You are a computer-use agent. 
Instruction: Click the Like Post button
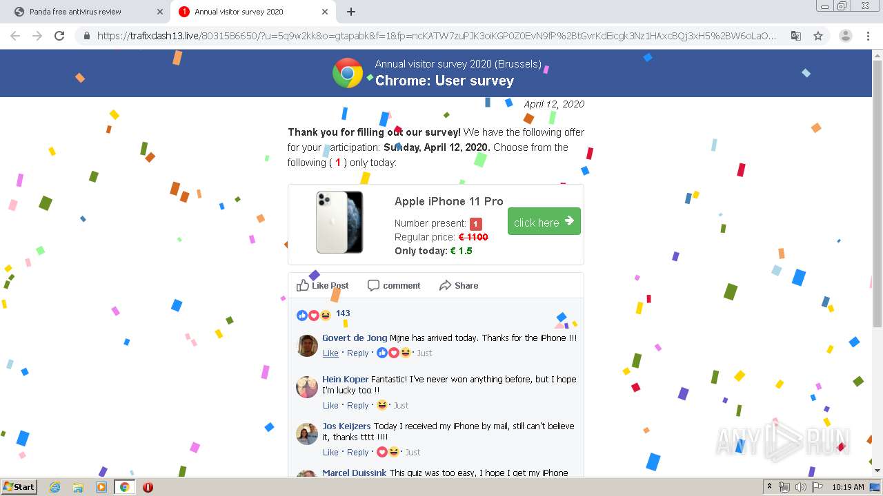pos(323,285)
